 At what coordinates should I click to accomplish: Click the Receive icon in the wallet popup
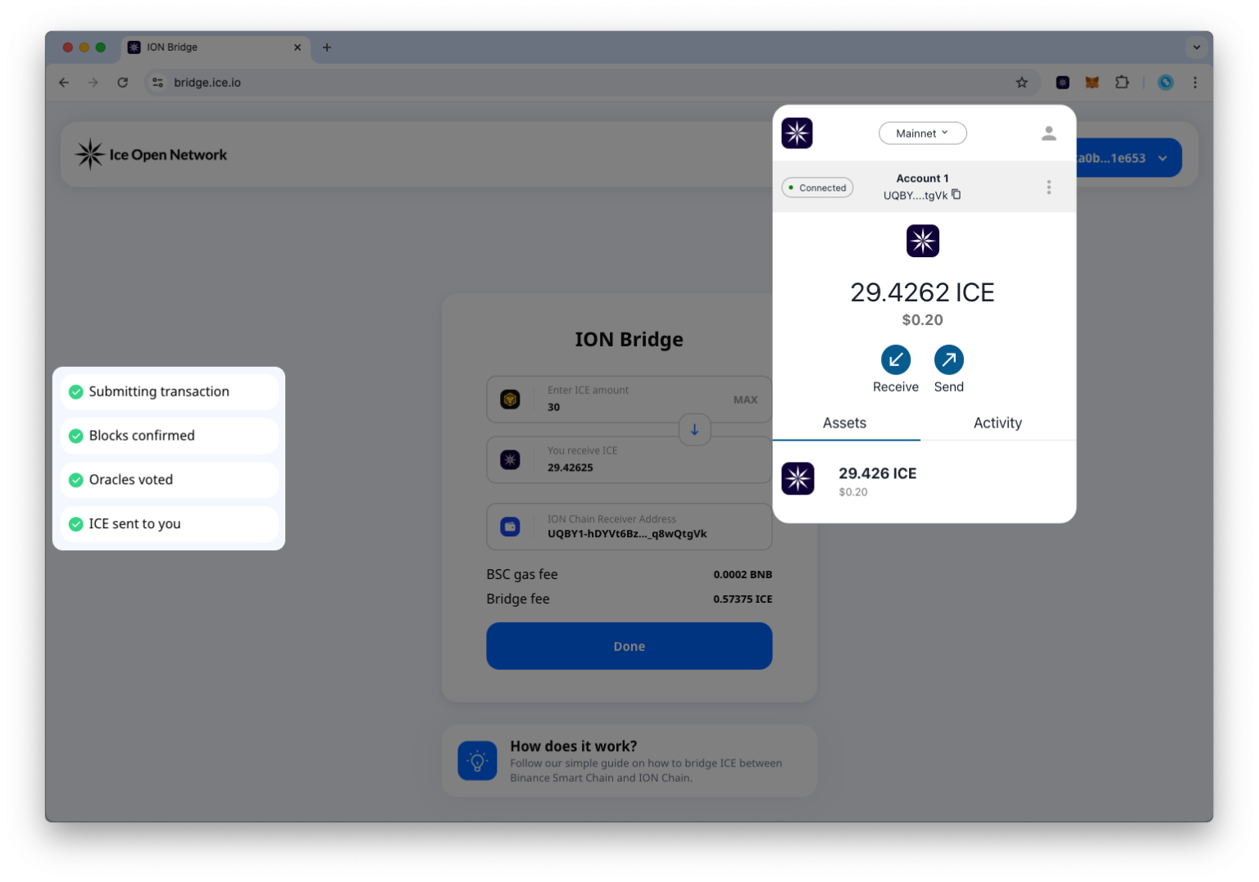pos(895,360)
